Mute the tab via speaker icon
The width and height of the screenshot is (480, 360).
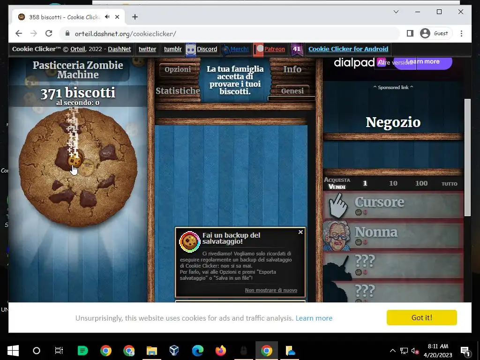[107, 17]
